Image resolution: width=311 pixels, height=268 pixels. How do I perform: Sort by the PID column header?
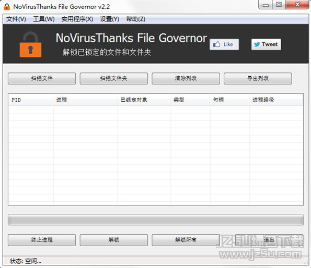pos(31,100)
